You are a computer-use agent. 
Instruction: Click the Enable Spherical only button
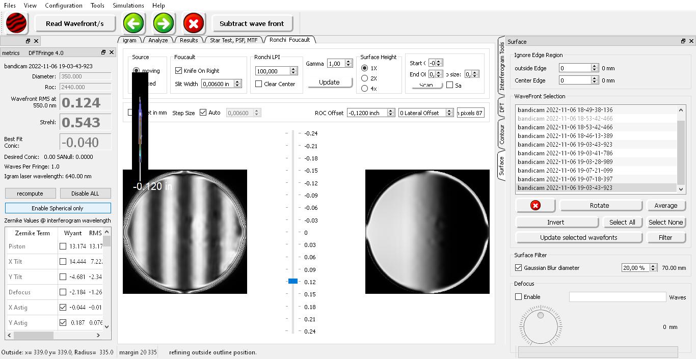coord(58,208)
